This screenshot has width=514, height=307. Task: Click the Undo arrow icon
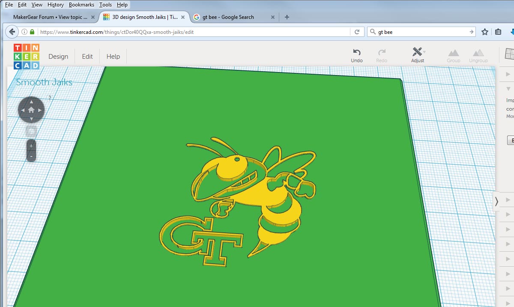tap(356, 52)
